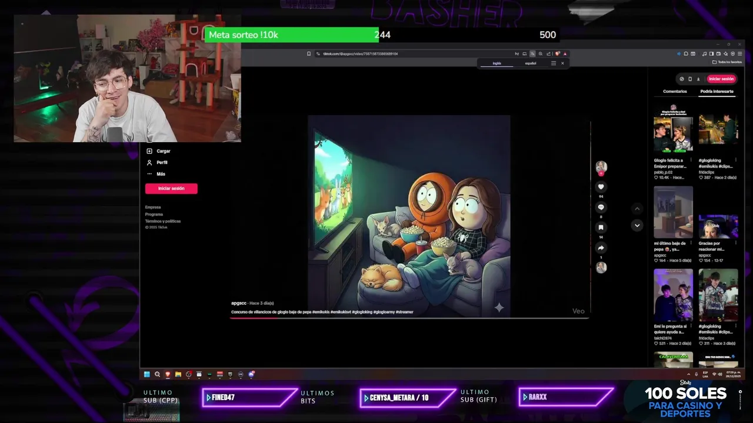Click the bookmark icon in address bar
Viewport: 753px width, 423px height.
coord(309,53)
